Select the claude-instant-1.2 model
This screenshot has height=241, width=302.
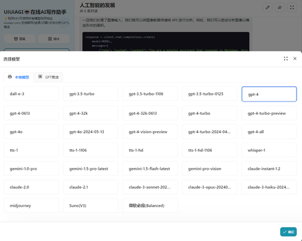tap(269, 169)
